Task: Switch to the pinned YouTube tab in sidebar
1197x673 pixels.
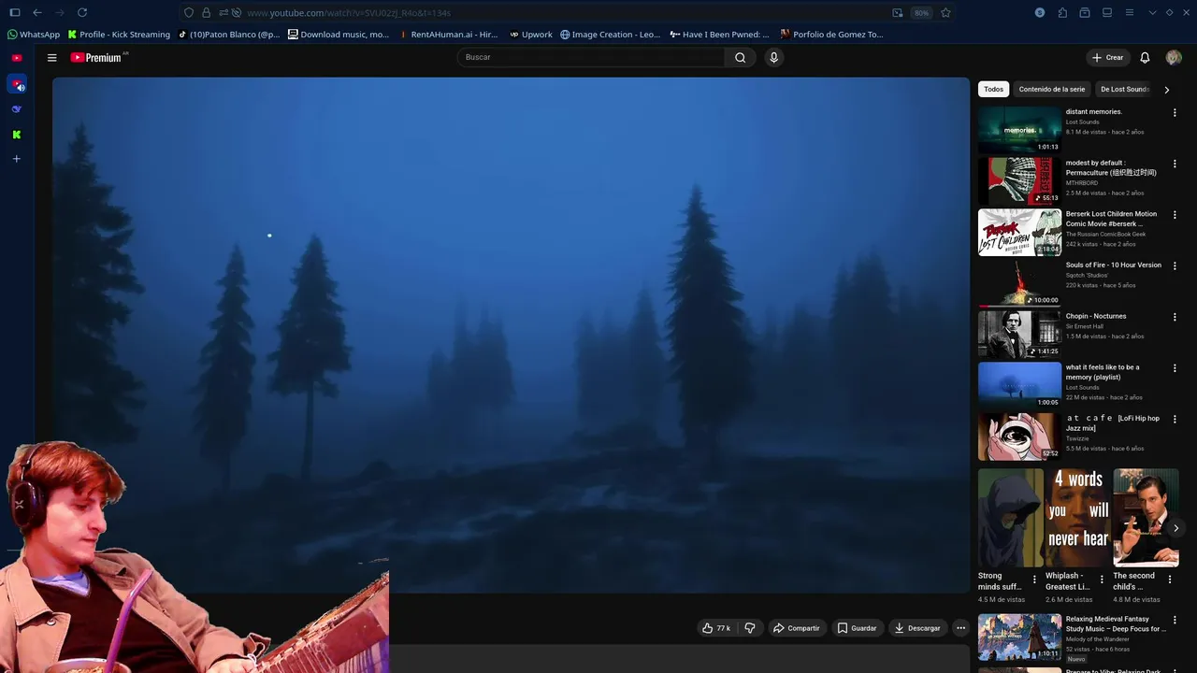Action: click(x=17, y=58)
